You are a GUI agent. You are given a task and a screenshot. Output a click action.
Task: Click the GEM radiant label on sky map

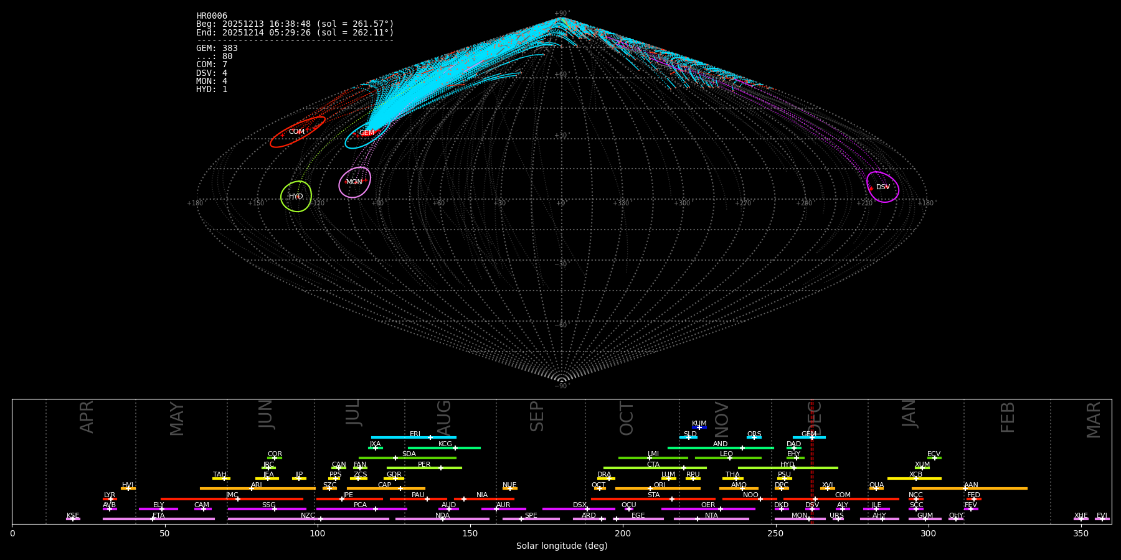click(x=367, y=133)
